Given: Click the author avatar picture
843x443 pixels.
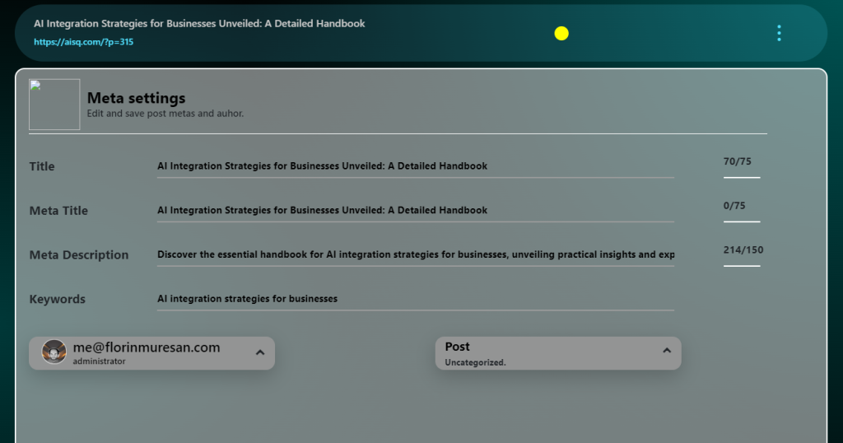Looking at the screenshot, I should click(x=54, y=352).
